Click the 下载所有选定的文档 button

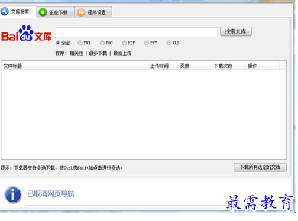pyautogui.click(x=260, y=167)
